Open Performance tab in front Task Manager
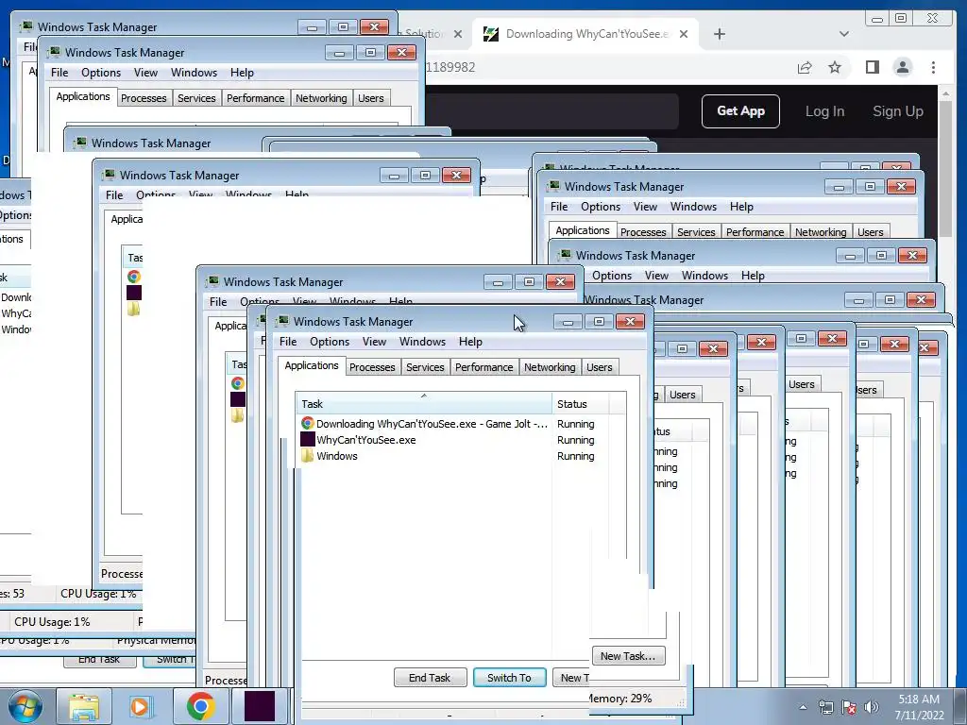The image size is (967, 725). (x=483, y=367)
